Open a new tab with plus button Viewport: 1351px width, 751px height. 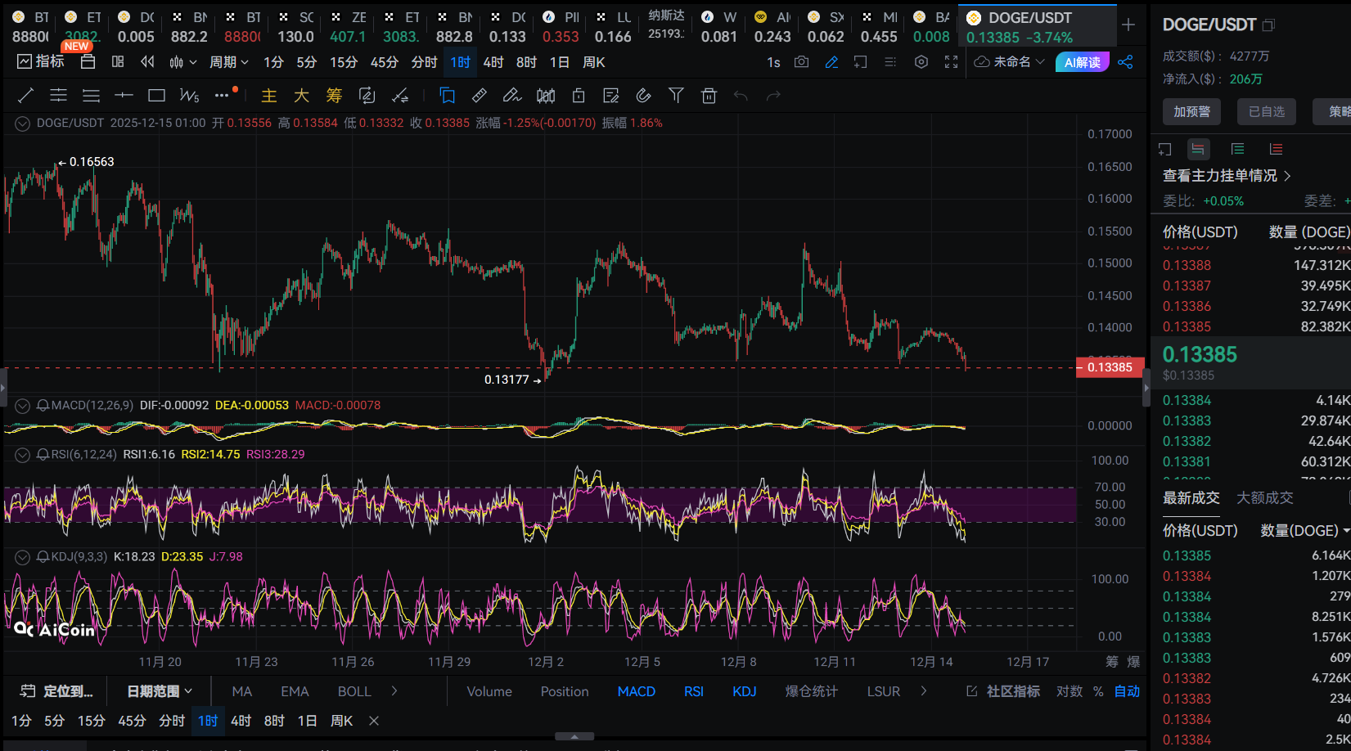[1128, 25]
